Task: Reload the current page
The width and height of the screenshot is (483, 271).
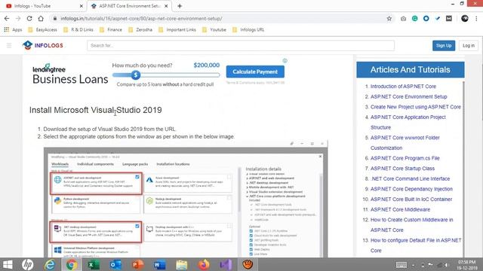Action: tap(29, 18)
